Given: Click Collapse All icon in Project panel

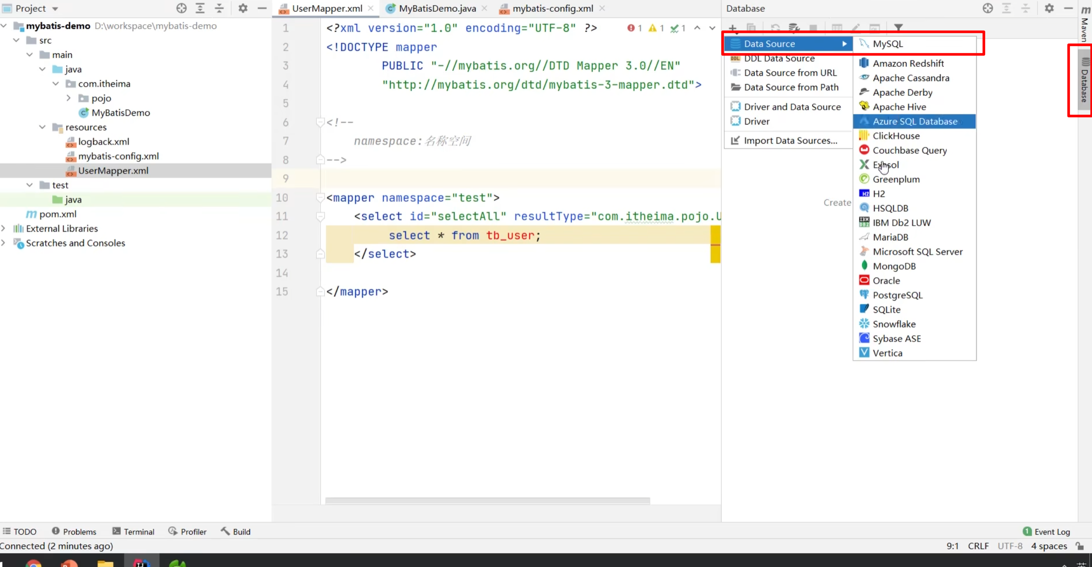Looking at the screenshot, I should coord(220,8).
